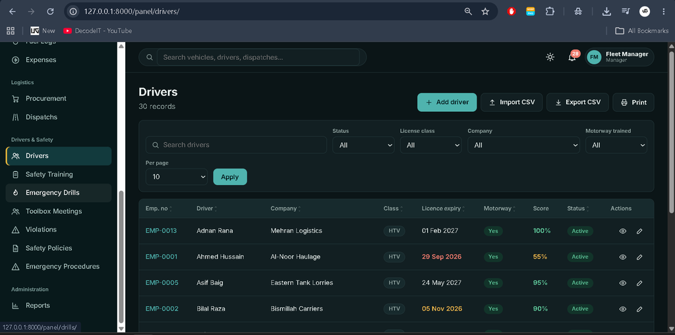Click the main page vertical scrollbar
The height and width of the screenshot is (335, 675).
[672, 131]
